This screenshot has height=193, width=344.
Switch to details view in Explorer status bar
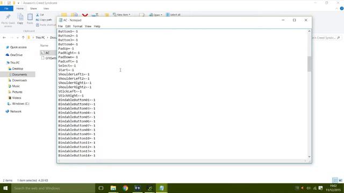point(335,180)
